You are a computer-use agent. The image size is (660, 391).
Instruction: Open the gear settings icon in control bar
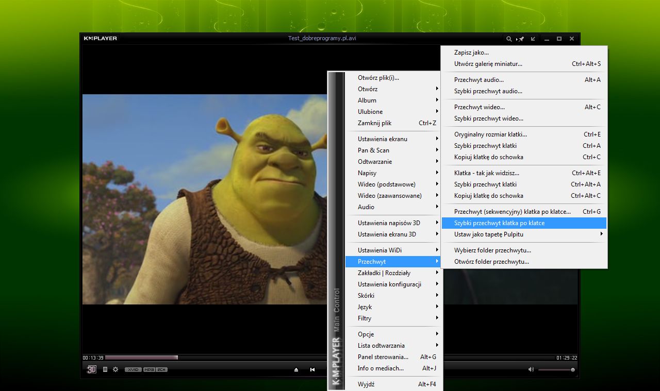(x=115, y=369)
